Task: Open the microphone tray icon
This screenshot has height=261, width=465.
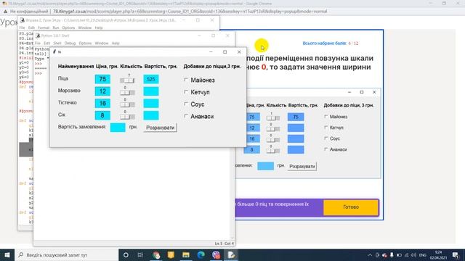Action: [x=392, y=254]
